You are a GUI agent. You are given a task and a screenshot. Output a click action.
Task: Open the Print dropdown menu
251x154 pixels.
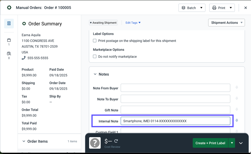click(x=222, y=8)
